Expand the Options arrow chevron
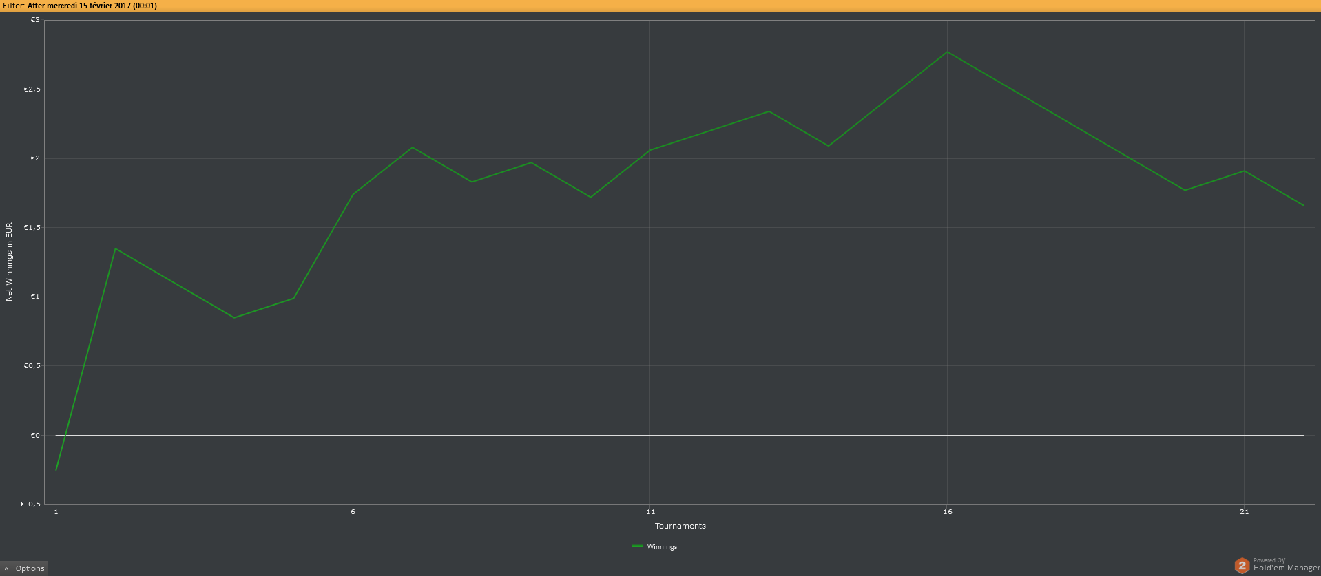 [x=7, y=568]
